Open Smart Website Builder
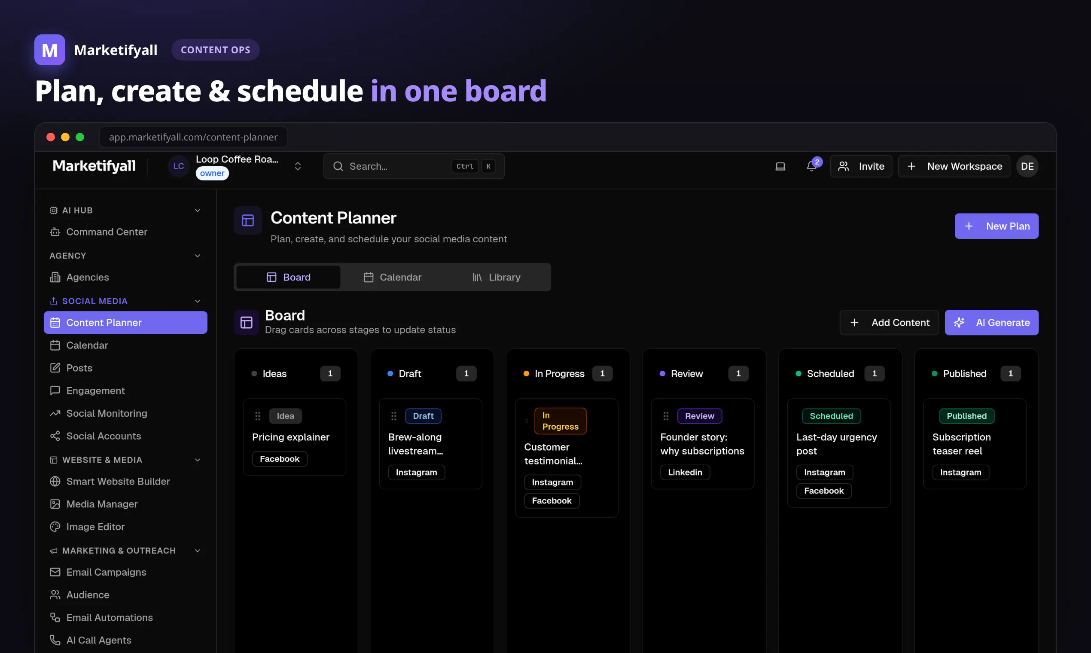 pos(125,482)
